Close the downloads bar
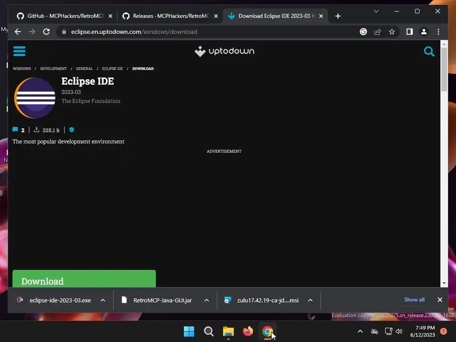Viewport: 456px width, 342px height. coord(440,300)
